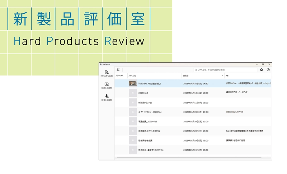
Task: Select file name 株主総会_事前すり合わせMtg
Action: click(x=151, y=150)
